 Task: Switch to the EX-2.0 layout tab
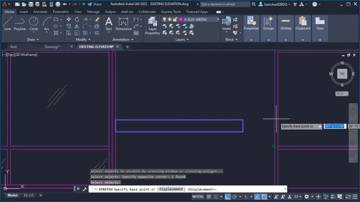pos(29,195)
